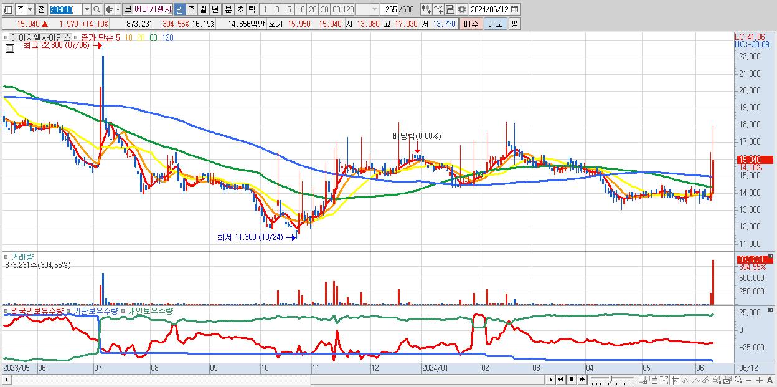Image resolution: width=777 pixels, height=387 pixels.
Task: Select interval 20 button
Action: [313, 9]
